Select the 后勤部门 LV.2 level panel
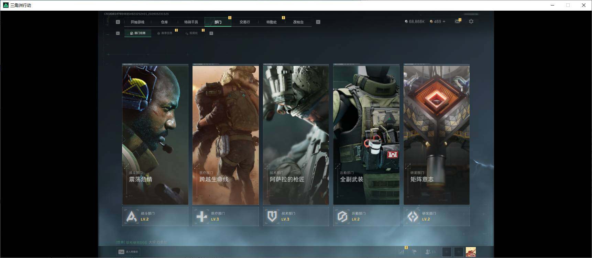This screenshot has width=592, height=258. tap(366, 216)
